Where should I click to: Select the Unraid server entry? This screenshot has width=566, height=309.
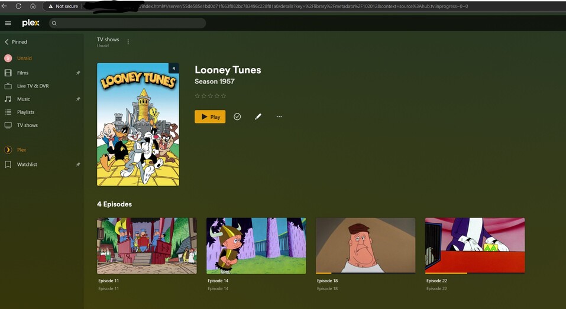point(24,58)
